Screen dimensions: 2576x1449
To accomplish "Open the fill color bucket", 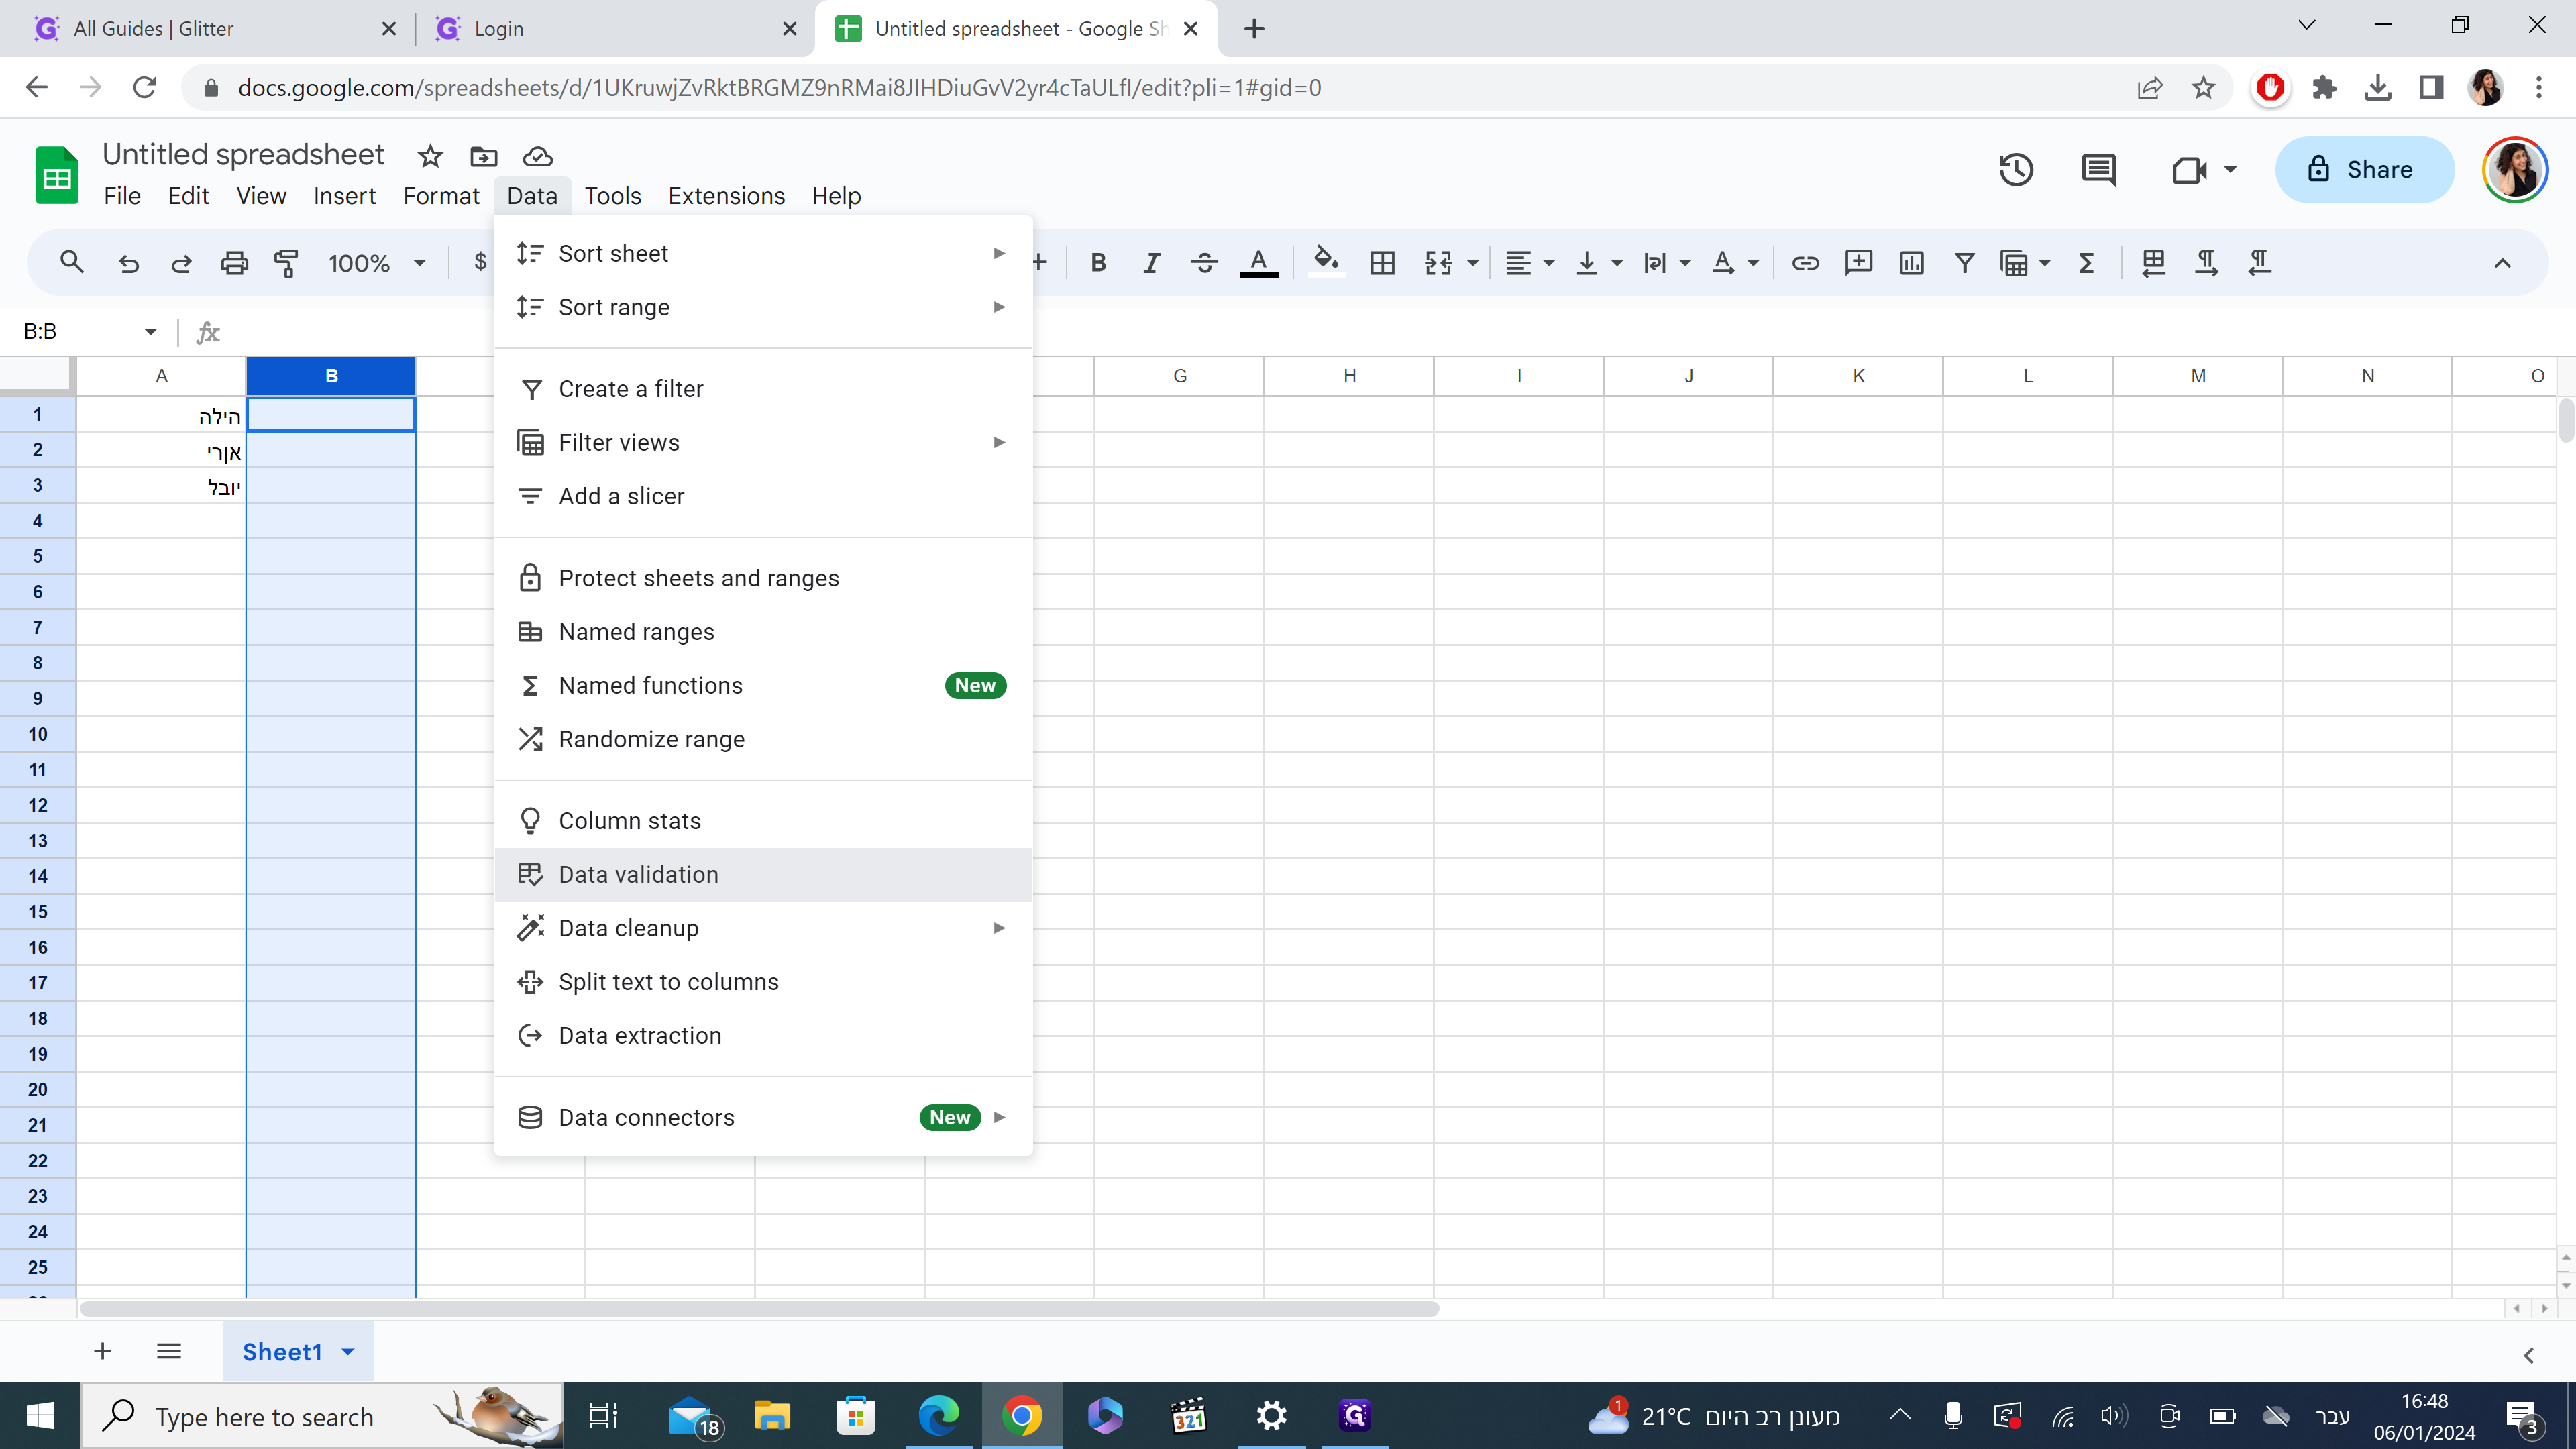I will (x=1326, y=263).
